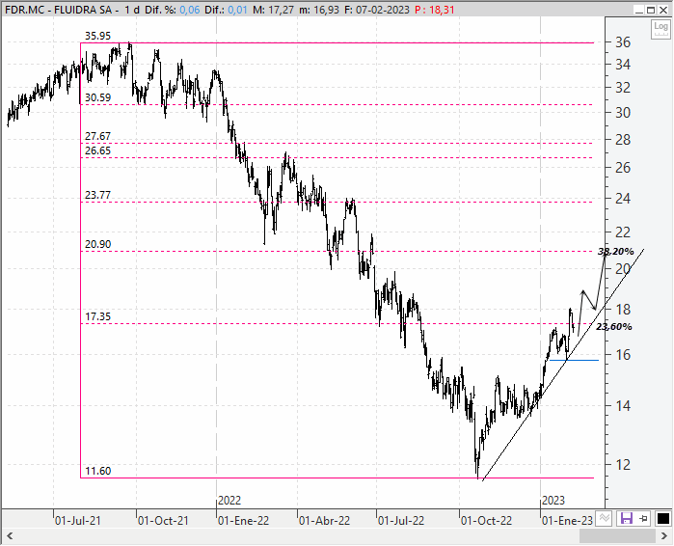Click the double chevron expand icon
674x546 pixels.
tap(605, 518)
